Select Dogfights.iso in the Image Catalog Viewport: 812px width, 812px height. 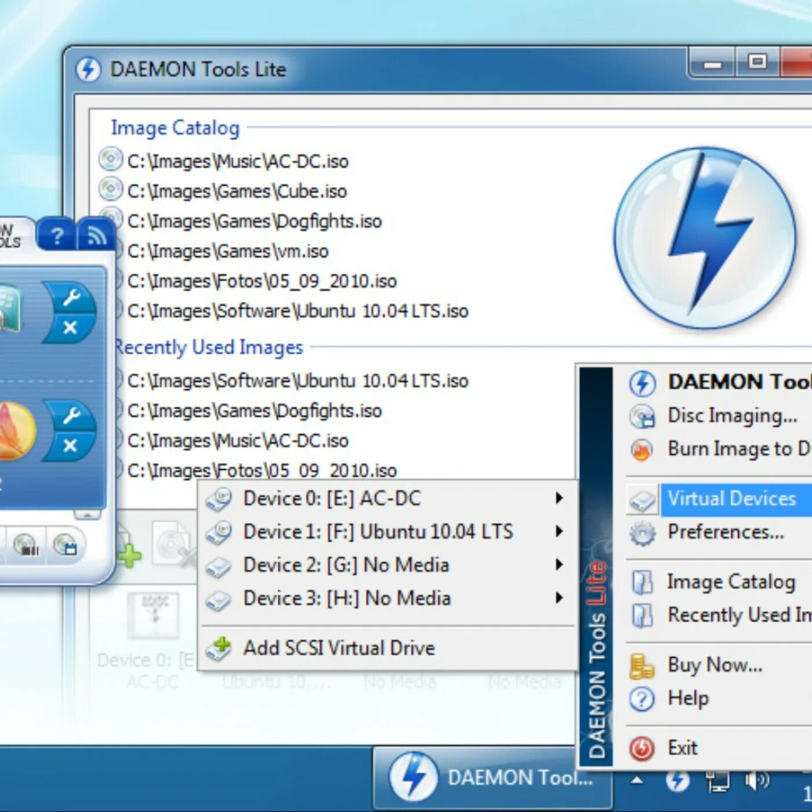coord(254,221)
